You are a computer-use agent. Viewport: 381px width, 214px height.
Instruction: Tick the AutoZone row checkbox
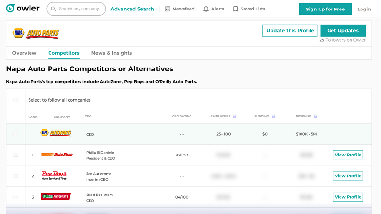point(16,155)
